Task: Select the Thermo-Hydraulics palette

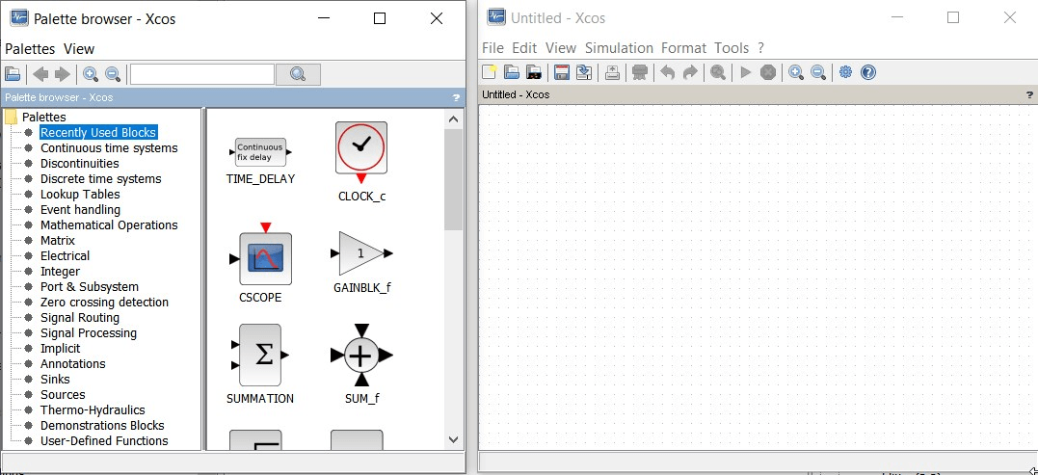Action: coord(93,410)
